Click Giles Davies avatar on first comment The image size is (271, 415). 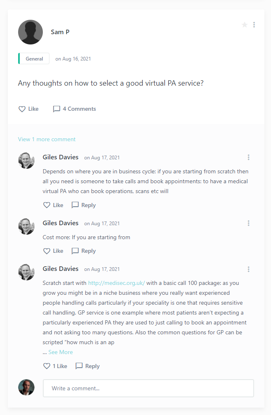click(x=26, y=161)
